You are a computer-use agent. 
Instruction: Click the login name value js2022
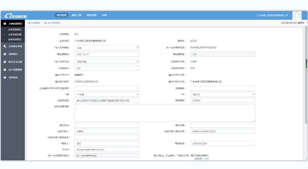point(194,41)
